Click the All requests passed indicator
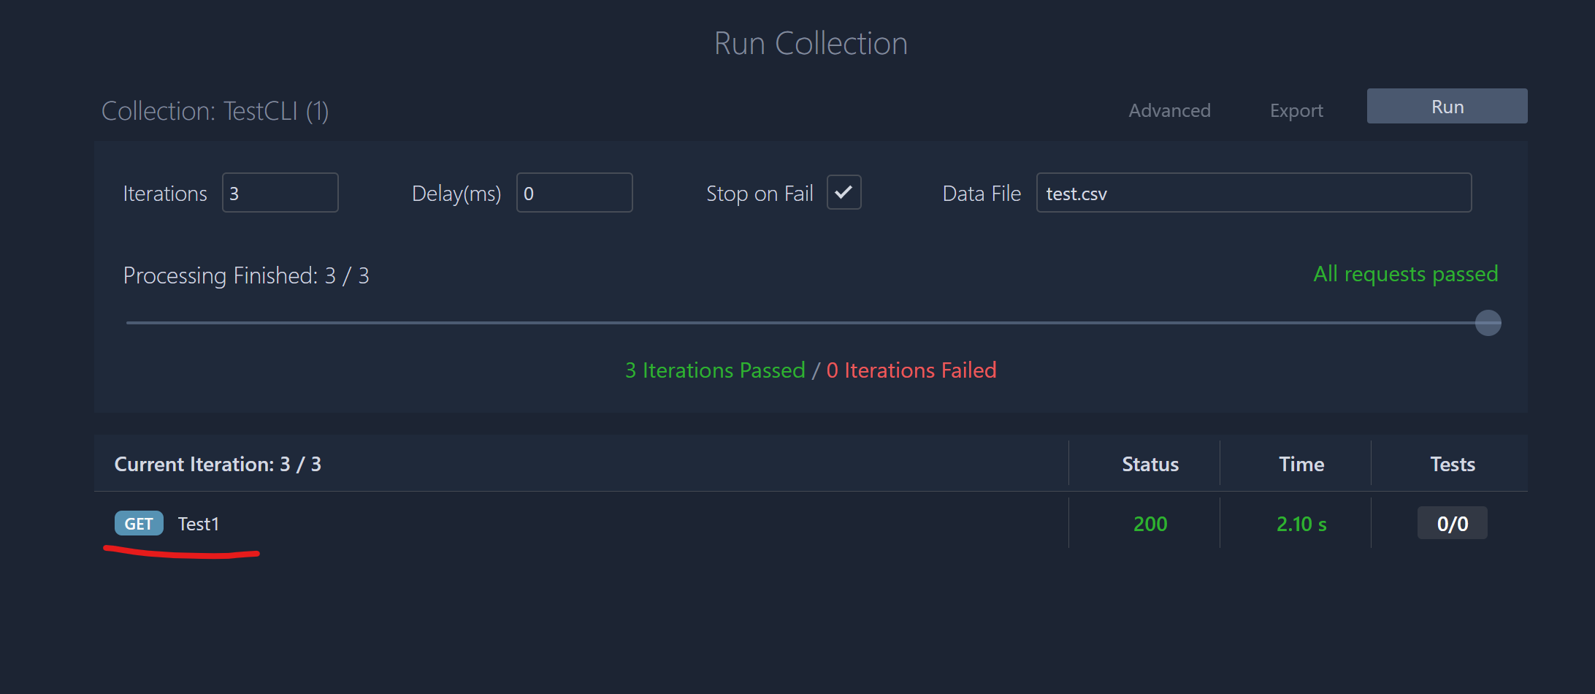Viewport: 1595px width, 694px height. click(1405, 274)
